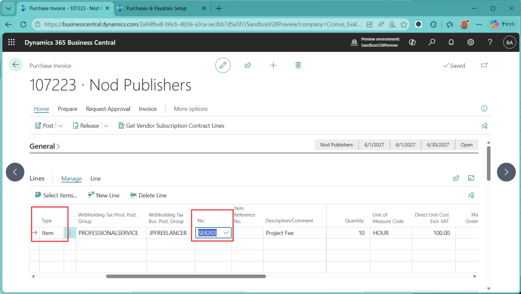Image resolution: width=521 pixels, height=294 pixels.
Task: Expand the Release dropdown arrow
Action: pyautogui.click(x=106, y=126)
